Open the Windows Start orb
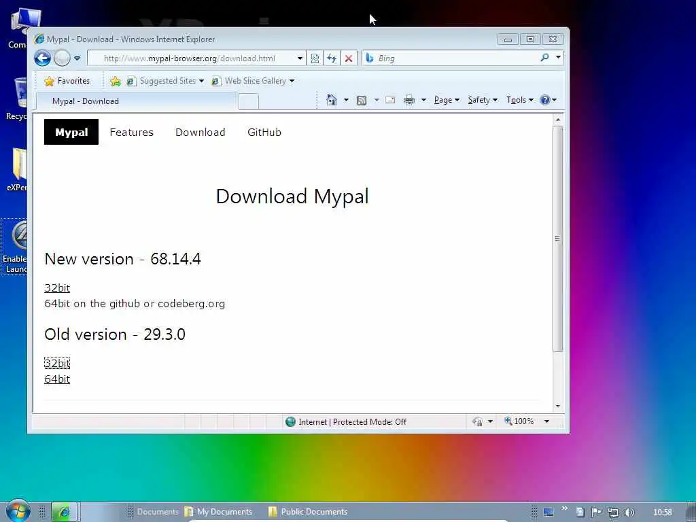This screenshot has height=522, width=696. [18, 511]
